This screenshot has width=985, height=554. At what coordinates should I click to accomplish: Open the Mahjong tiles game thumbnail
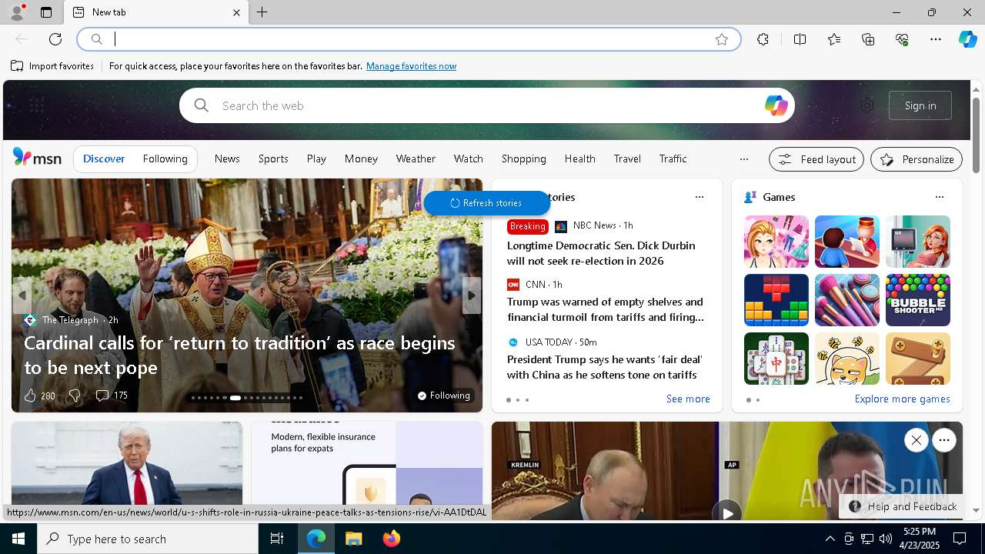[x=776, y=359]
